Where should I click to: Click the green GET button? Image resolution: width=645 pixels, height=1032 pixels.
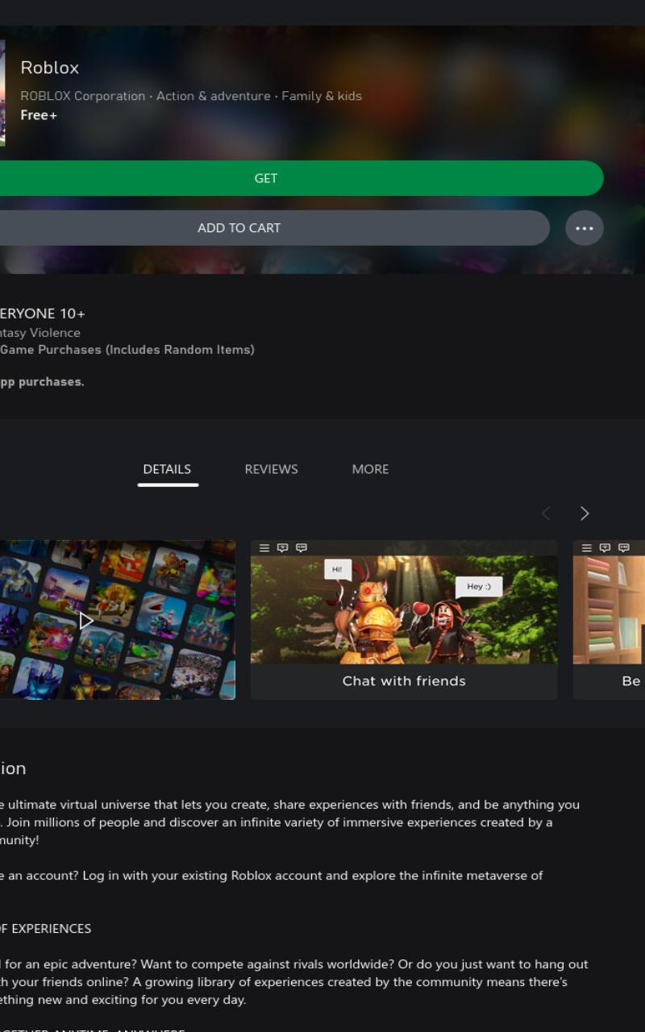300,178
